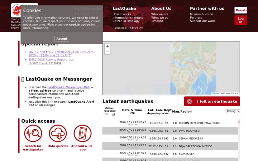
Task: Open the Partners page
Action: click(x=196, y=18)
